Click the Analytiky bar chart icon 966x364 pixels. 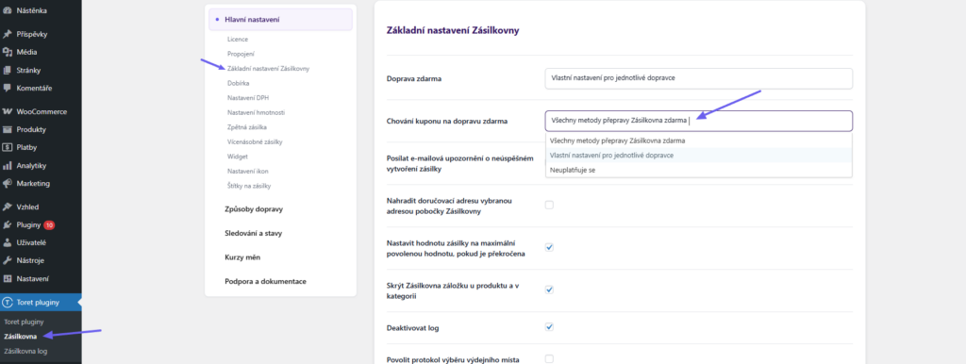coord(8,166)
